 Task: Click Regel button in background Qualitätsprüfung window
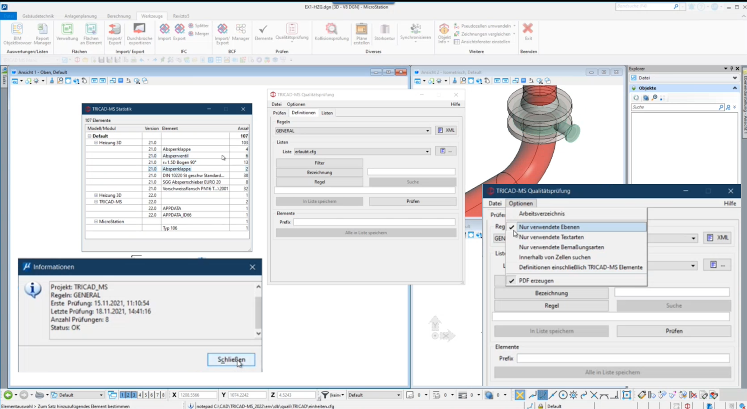coord(319,182)
